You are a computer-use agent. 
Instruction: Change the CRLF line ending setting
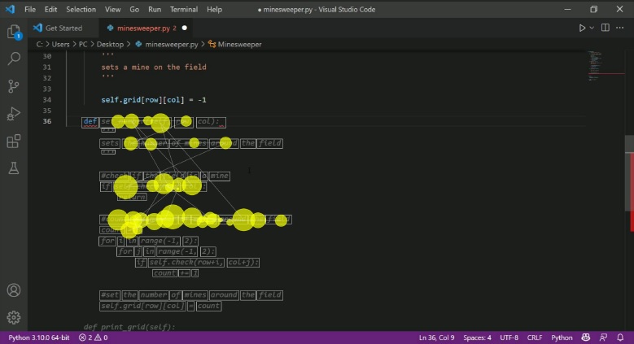[x=535, y=337]
